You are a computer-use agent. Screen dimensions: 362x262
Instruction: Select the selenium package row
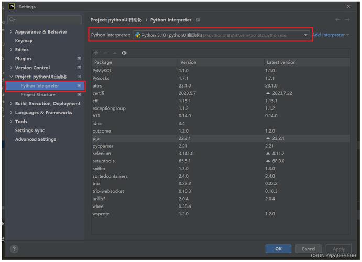tap(221, 154)
